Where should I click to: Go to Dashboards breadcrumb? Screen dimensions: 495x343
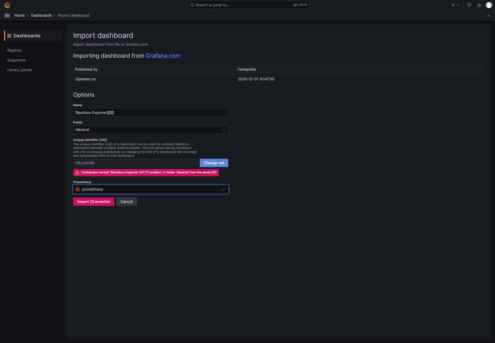click(x=41, y=15)
